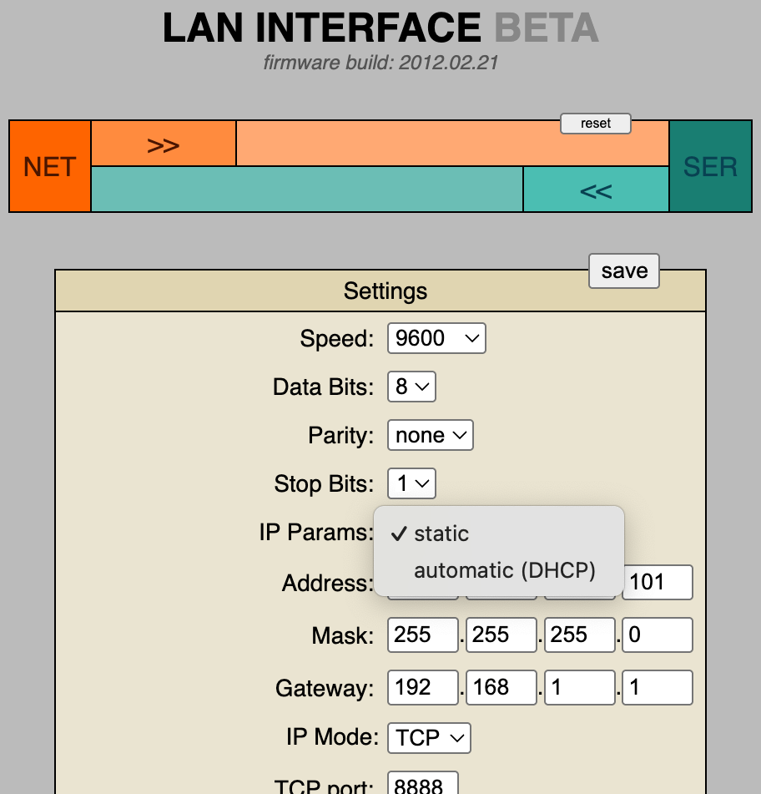Open the Speed dropdown
The width and height of the screenshot is (761, 794).
(436, 338)
